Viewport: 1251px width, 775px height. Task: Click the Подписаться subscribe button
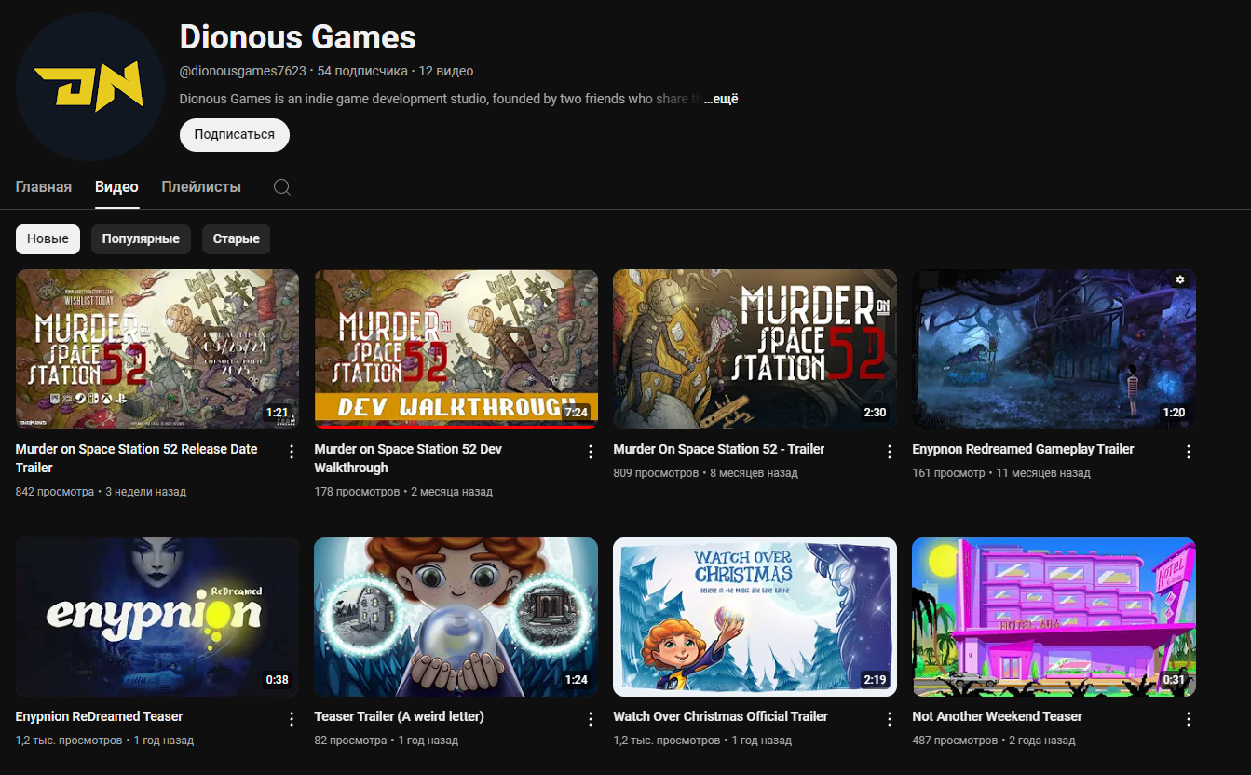235,135
